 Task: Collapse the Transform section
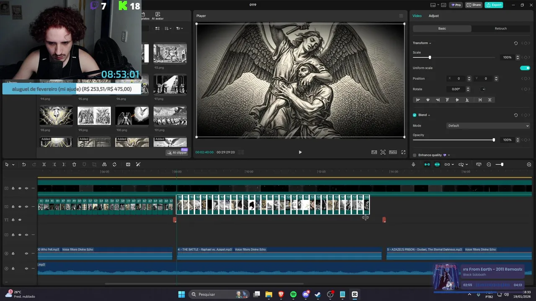point(430,43)
